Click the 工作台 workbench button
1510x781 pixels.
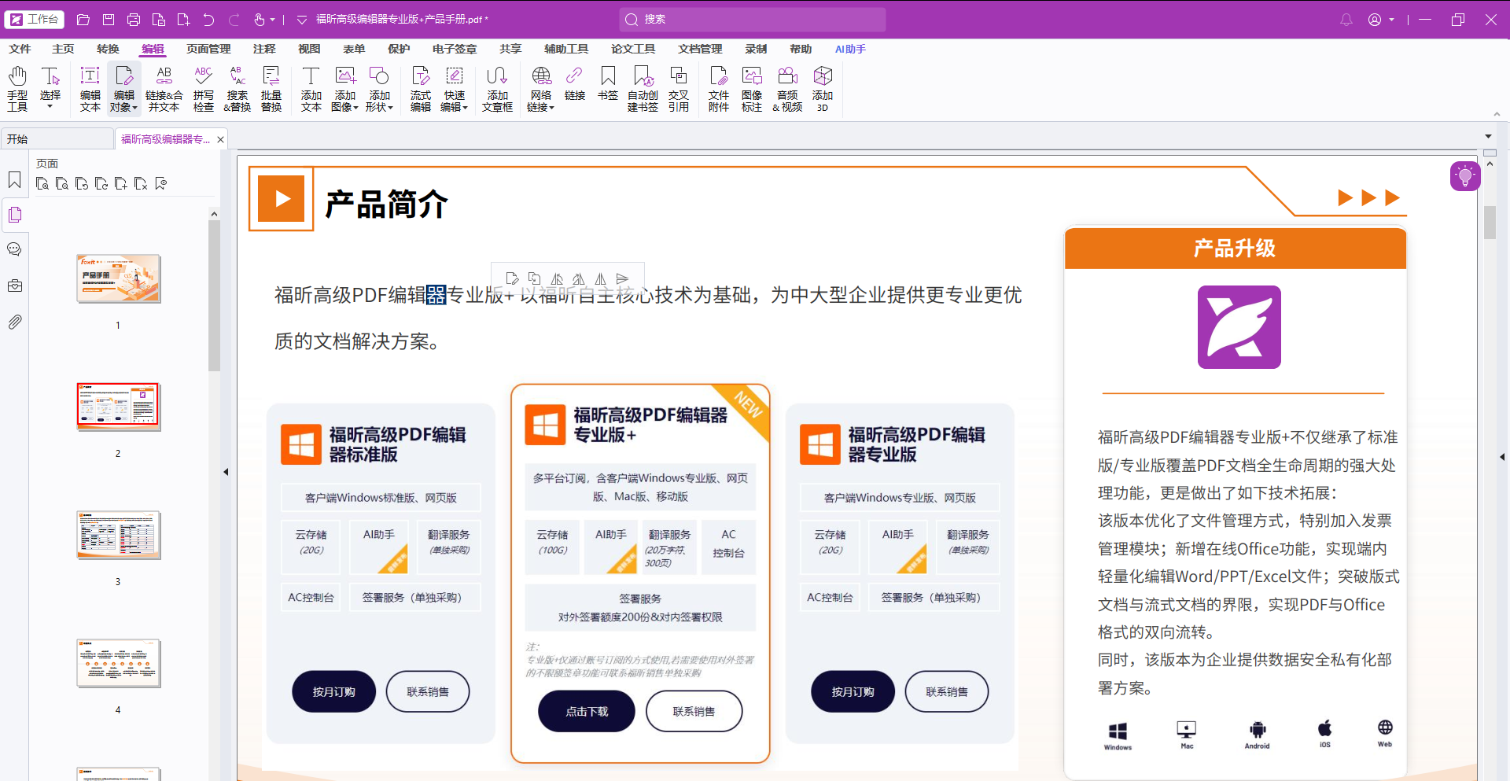35,19
